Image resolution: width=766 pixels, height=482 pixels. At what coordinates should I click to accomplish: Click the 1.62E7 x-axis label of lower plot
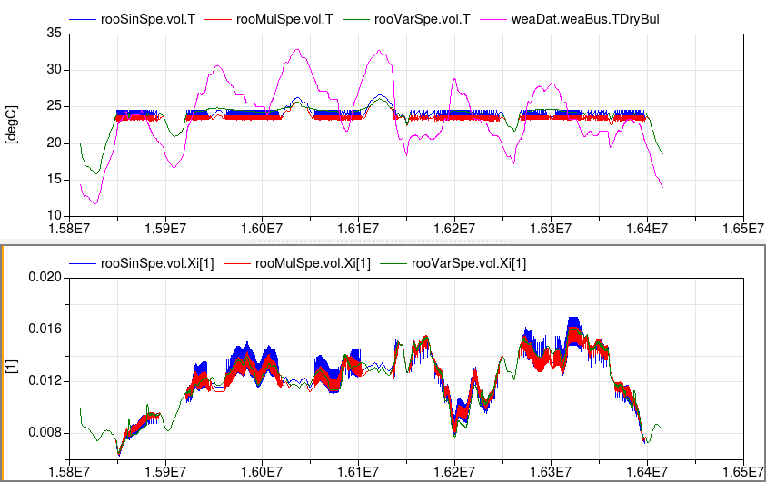point(454,472)
